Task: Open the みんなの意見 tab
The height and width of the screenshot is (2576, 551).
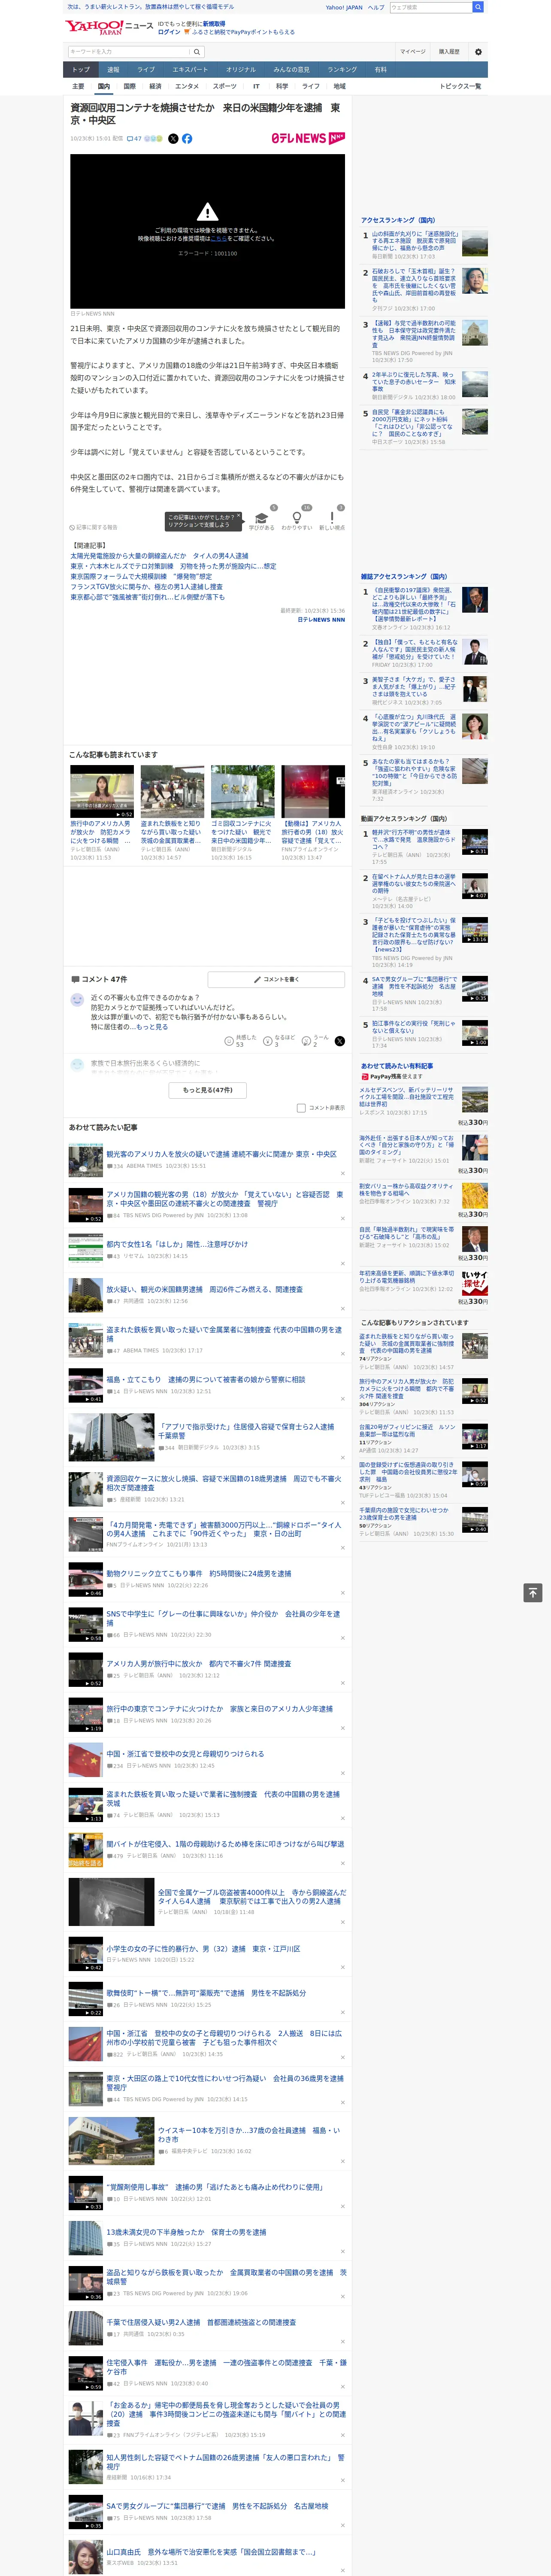Action: (x=292, y=70)
